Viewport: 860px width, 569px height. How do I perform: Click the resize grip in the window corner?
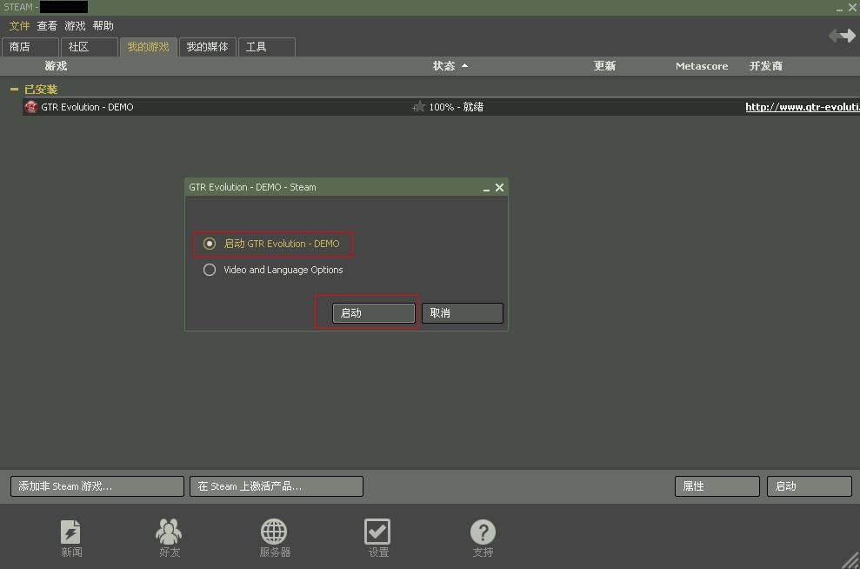(850, 560)
